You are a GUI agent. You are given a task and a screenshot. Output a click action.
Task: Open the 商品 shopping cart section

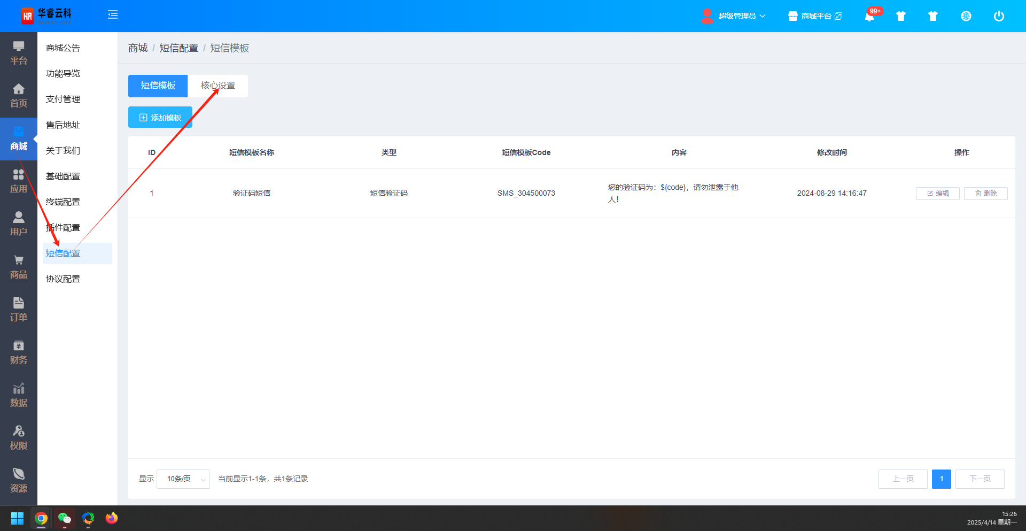tap(19, 267)
